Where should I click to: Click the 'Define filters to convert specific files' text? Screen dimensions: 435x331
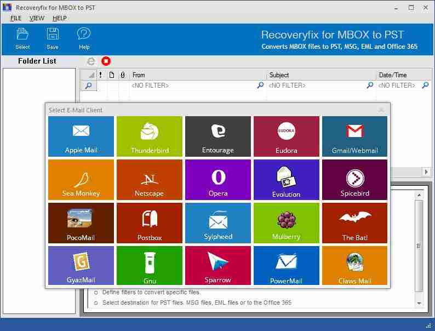[x=151, y=292]
